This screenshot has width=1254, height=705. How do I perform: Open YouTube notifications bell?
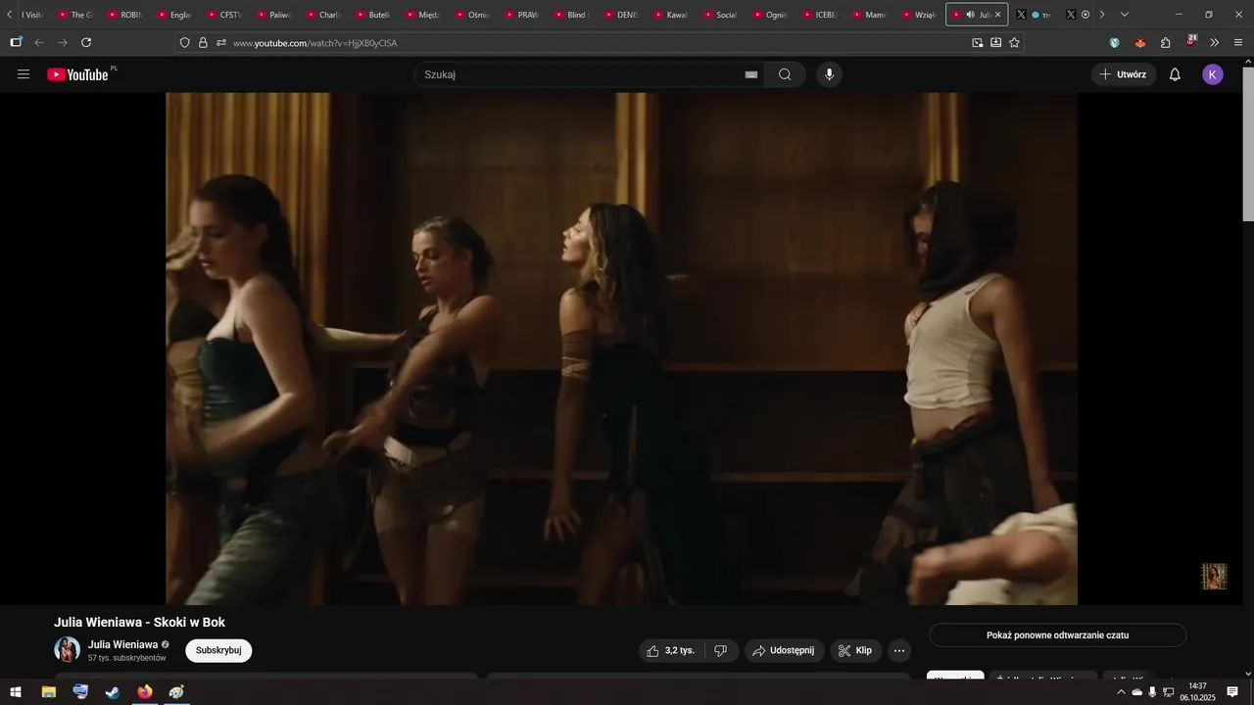coord(1175,74)
